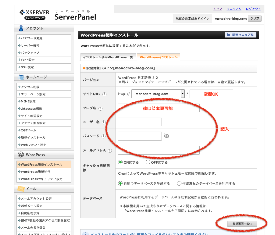Click the site URL path input field
Viewport: 275px width, 235px height.
(211, 94)
